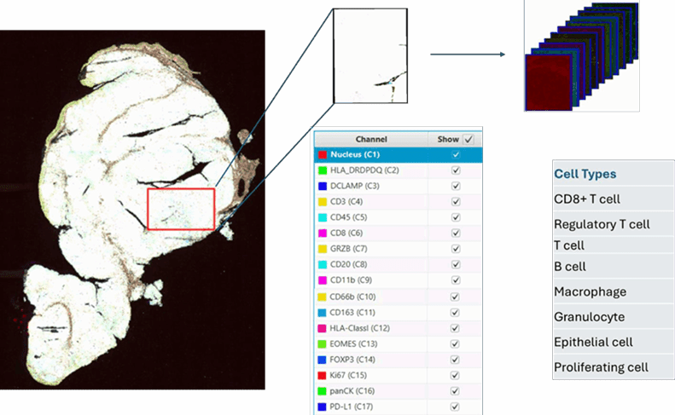Click the Channel column header

(371, 139)
